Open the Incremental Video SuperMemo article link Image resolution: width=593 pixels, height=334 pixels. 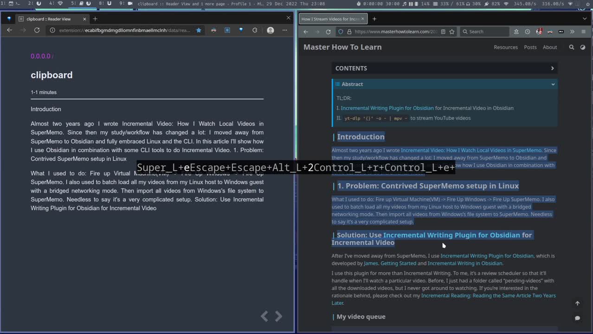point(471,150)
